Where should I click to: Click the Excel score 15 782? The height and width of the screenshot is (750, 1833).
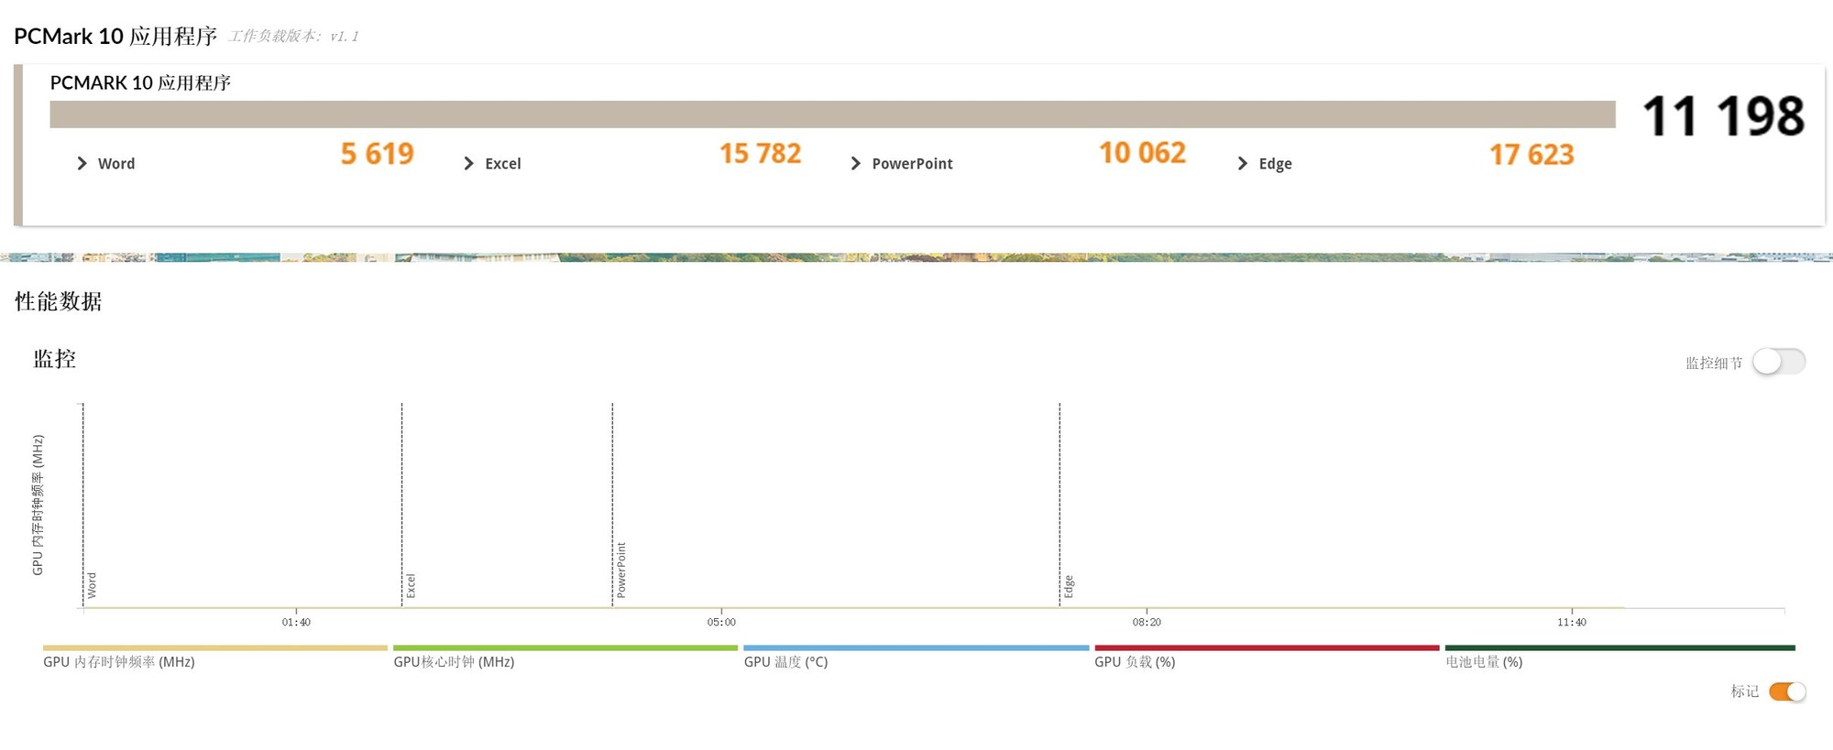[x=760, y=154]
